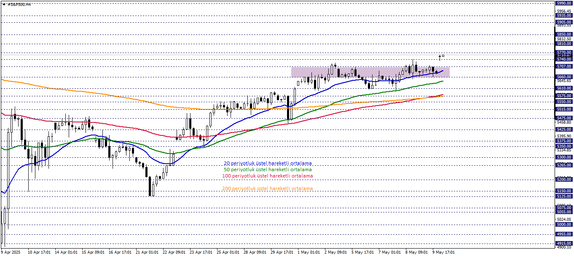Image resolution: width=574 pixels, height=257 pixels.
Task: Click the 22 Apr 09:01 time label
Action: (174, 252)
